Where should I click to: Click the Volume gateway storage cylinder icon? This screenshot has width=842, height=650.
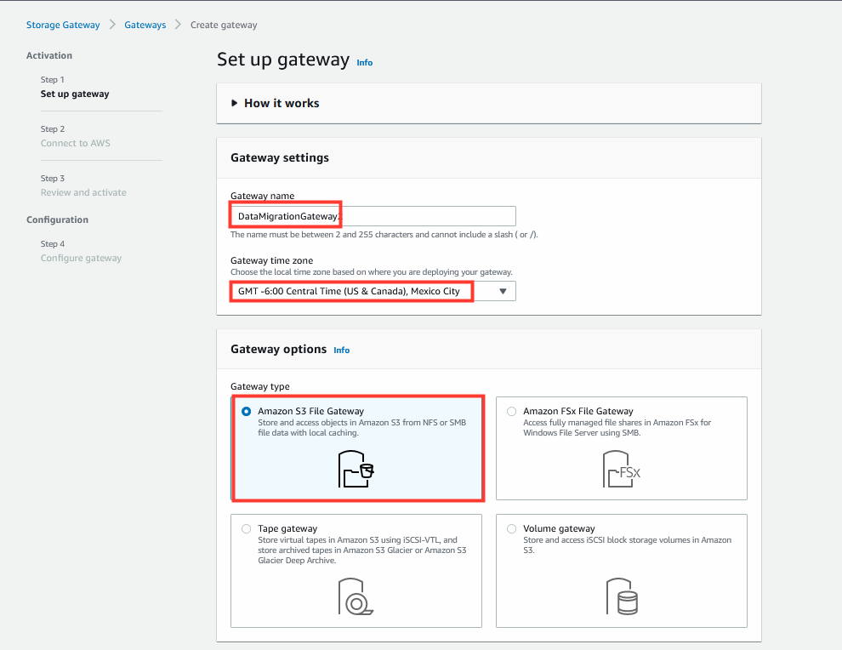click(622, 596)
